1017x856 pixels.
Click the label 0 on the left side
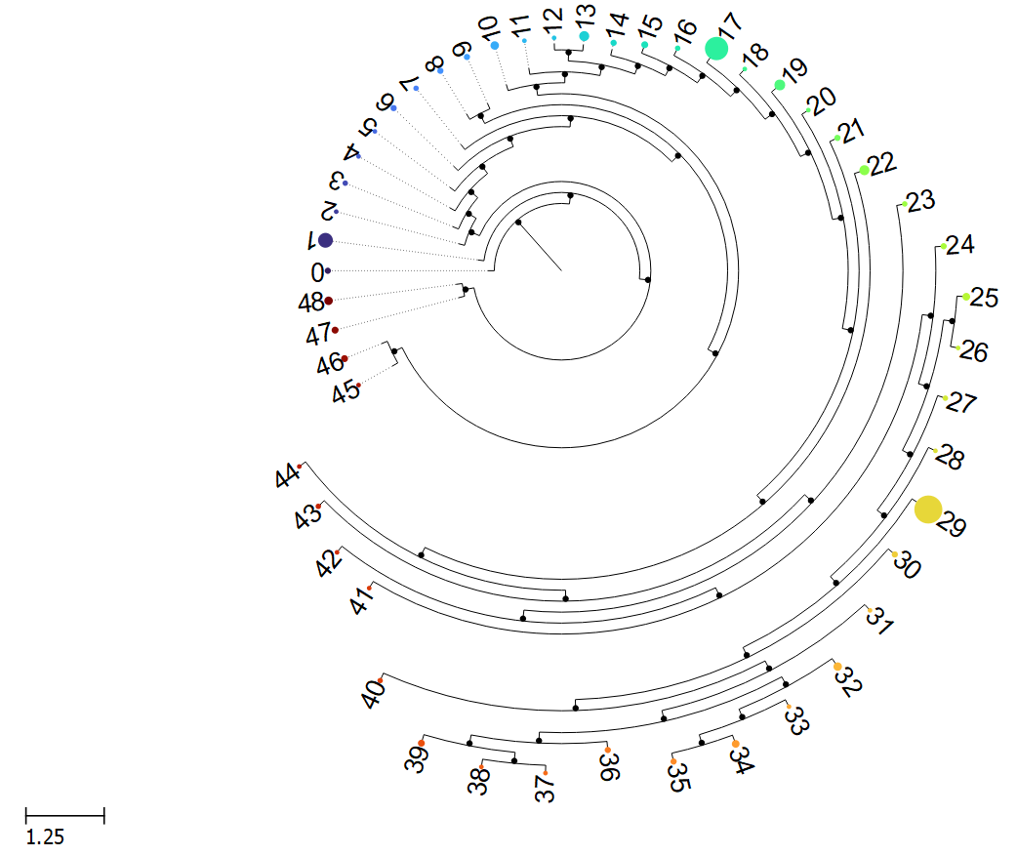click(x=317, y=270)
